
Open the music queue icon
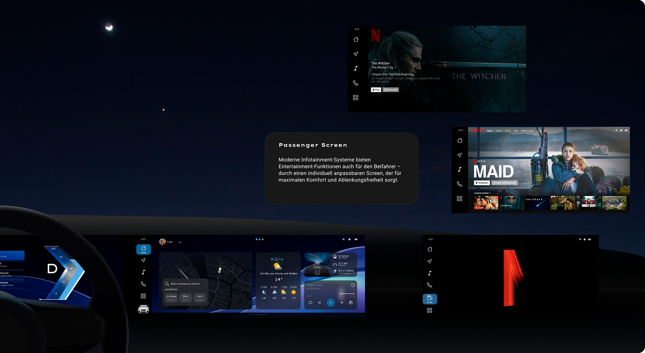351,303
